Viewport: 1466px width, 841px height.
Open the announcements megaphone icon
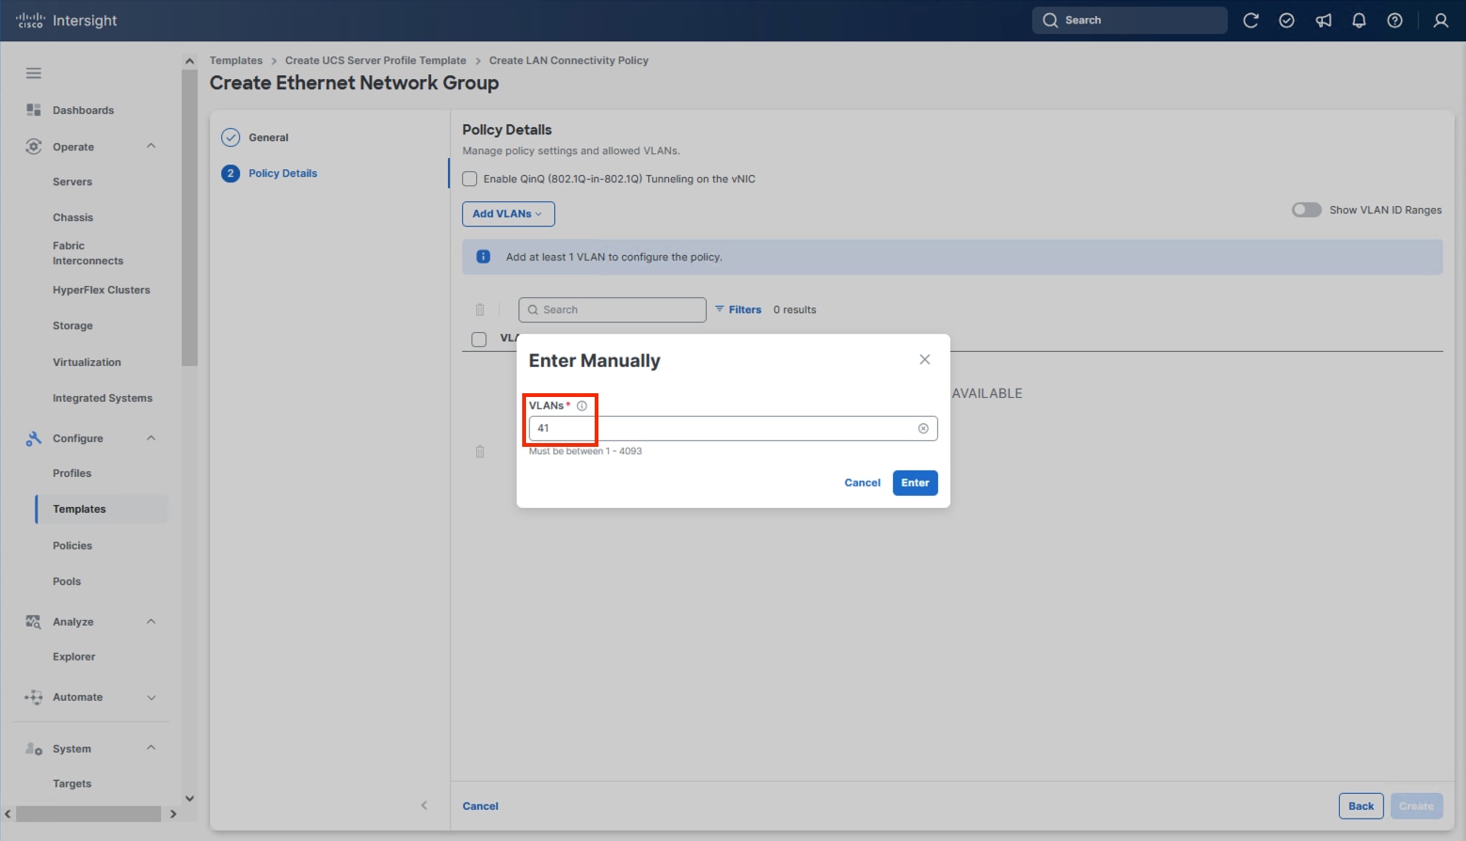point(1323,20)
